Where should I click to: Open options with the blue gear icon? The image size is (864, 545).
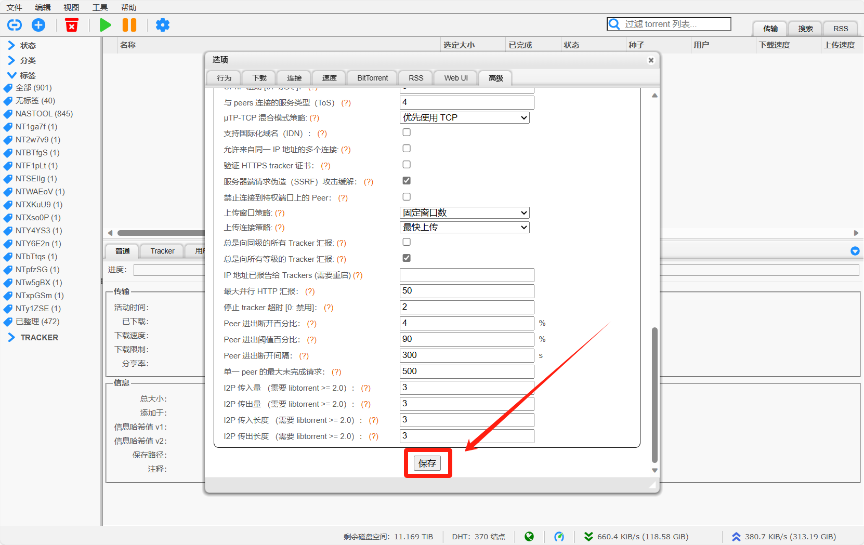pos(163,25)
